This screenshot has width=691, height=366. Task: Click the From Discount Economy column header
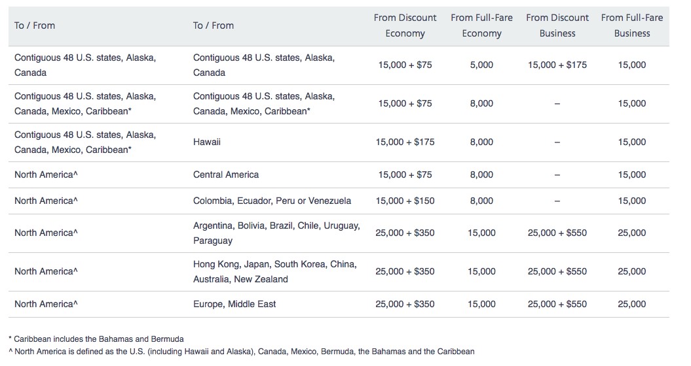pyautogui.click(x=405, y=25)
